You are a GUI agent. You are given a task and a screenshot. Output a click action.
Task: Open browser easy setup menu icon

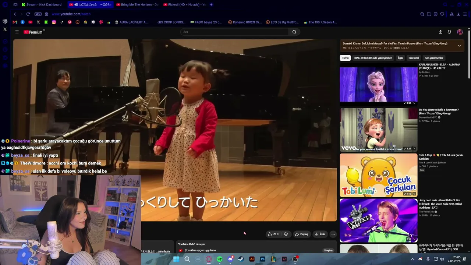coord(465,14)
